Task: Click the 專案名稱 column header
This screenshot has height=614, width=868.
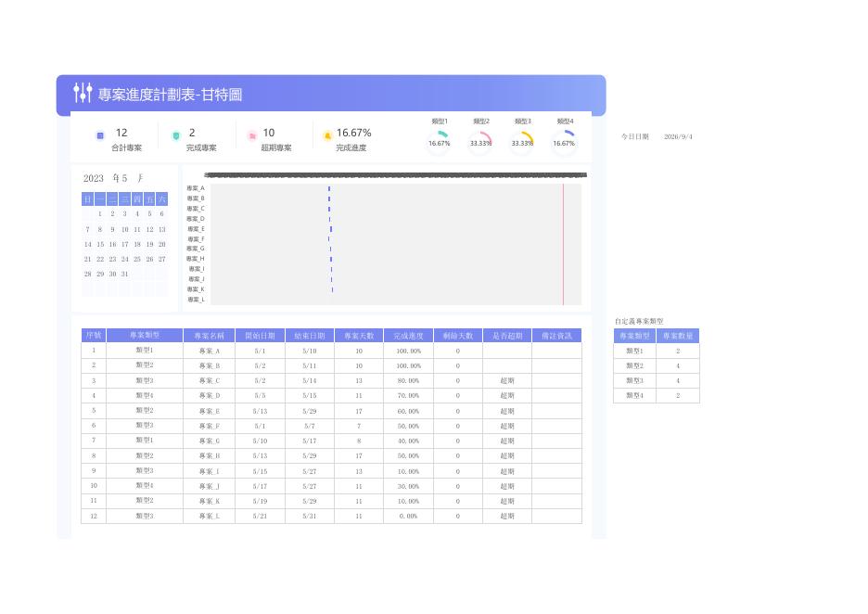Action: 210,336
